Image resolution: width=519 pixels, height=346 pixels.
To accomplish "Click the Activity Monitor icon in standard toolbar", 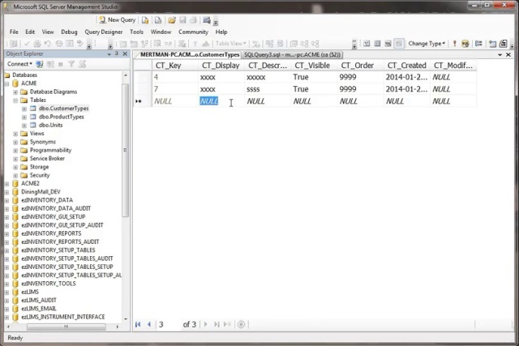I will [x=207, y=20].
